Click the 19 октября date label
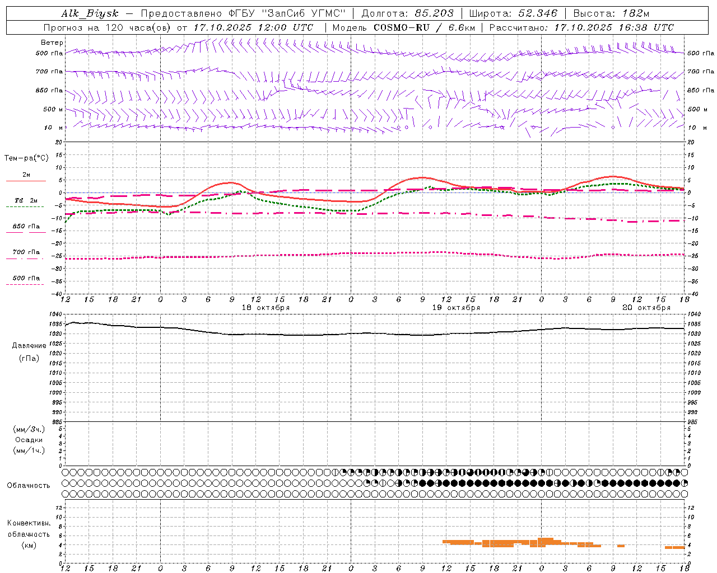 tap(456, 308)
